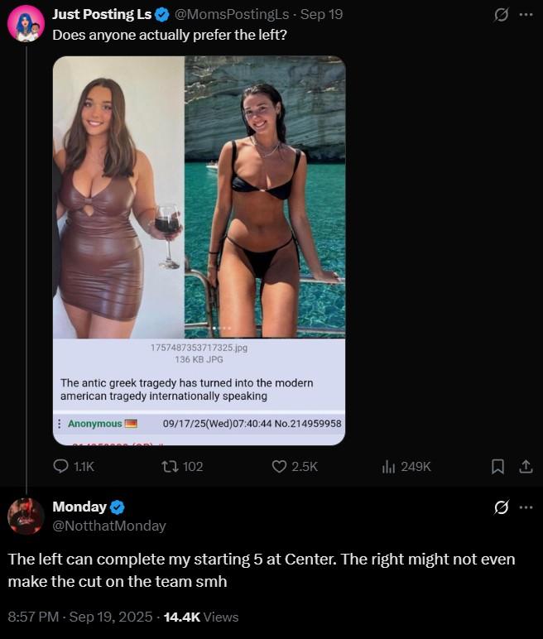Screen dimensions: 543x639
Task: View analytics showing 249K views
Action: [x=388, y=467]
